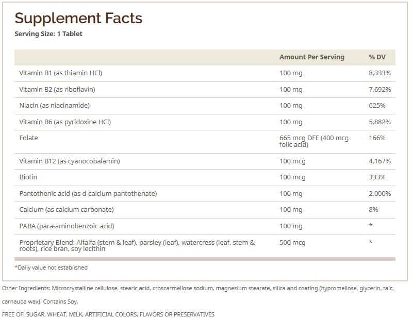
Task: Click the Niacin (as niacinamide) label
Action: [55, 106]
